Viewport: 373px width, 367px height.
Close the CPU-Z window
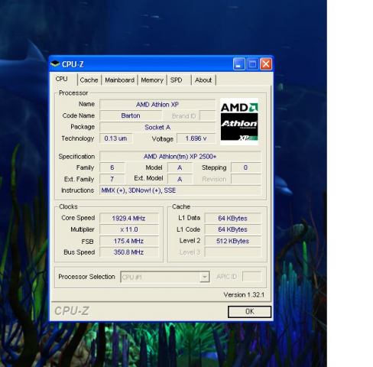pos(266,64)
